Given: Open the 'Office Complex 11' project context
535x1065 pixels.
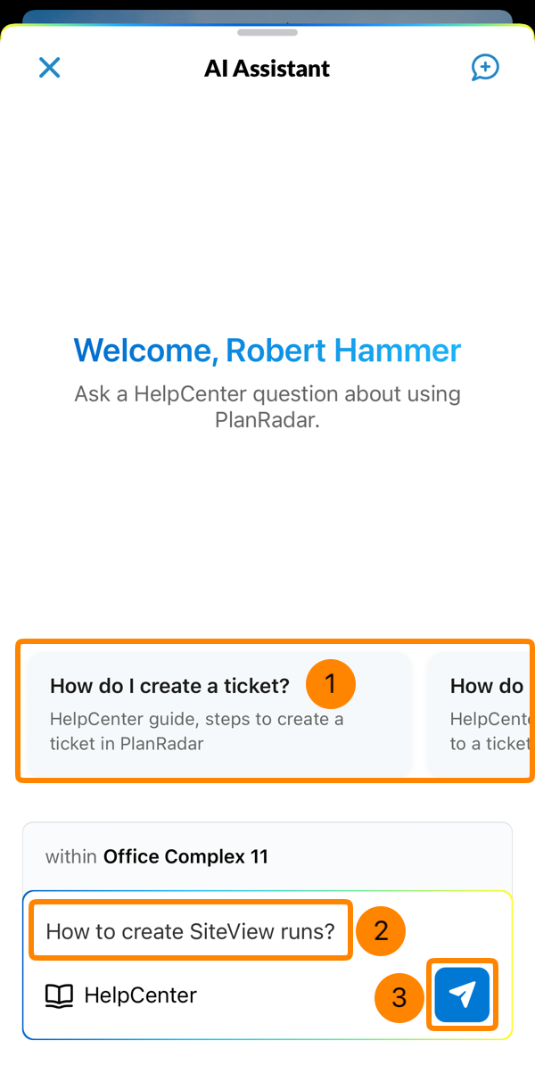Looking at the screenshot, I should pyautogui.click(x=185, y=856).
